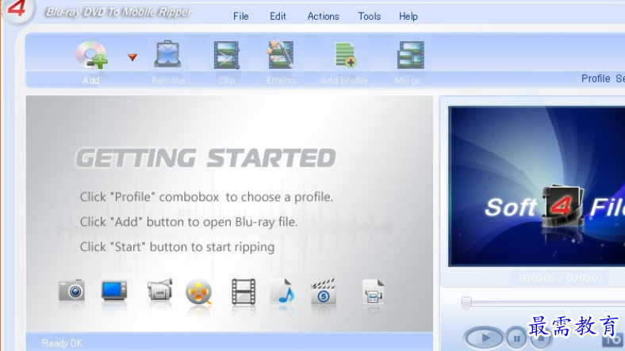Click the Soft4File preview video area
625x351 pixels.
click(x=536, y=186)
